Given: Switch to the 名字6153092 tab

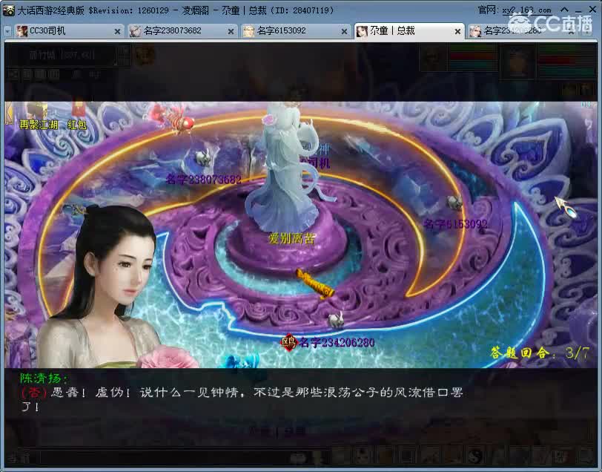Looking at the screenshot, I should (296, 30).
